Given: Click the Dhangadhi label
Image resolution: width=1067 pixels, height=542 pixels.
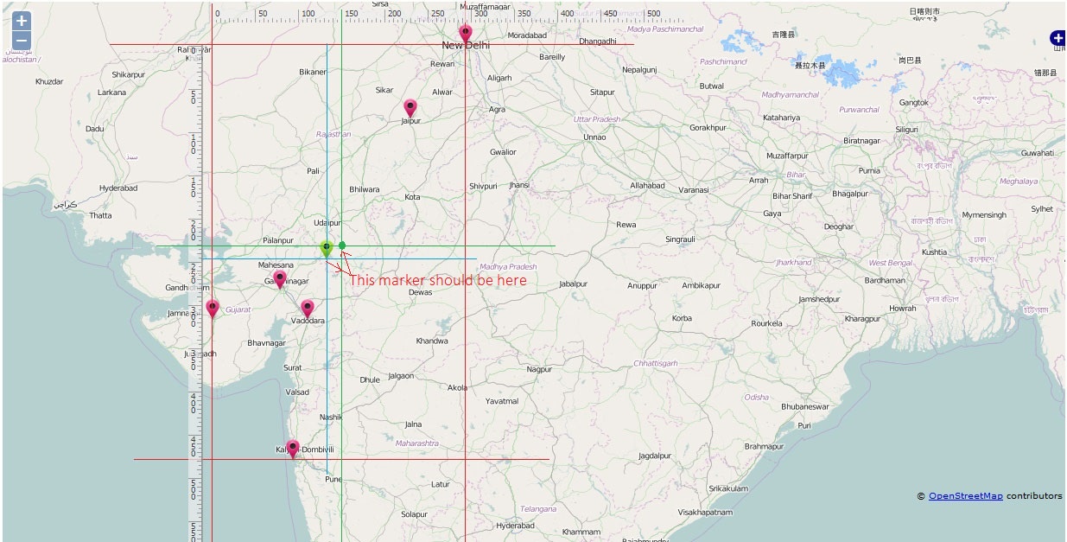Looking at the screenshot, I should [598, 41].
